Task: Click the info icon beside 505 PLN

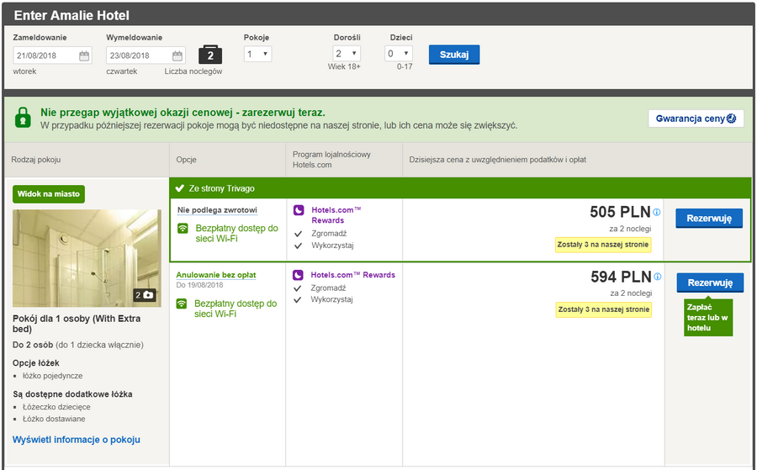Action: point(657,212)
